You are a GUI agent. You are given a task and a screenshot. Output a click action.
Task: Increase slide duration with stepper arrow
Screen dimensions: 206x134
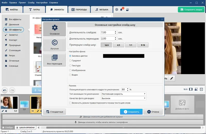[115, 31]
